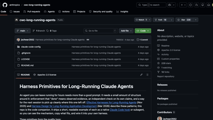Open the create new plus menu
213x120 pixels.
(x=183, y=5)
